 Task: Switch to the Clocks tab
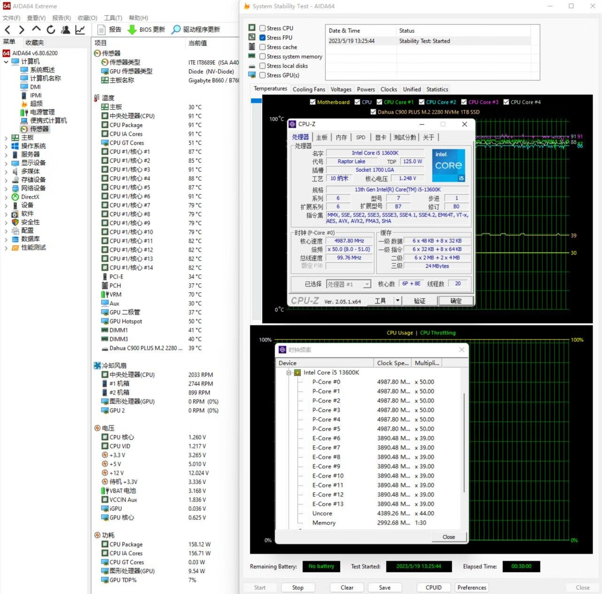point(389,89)
